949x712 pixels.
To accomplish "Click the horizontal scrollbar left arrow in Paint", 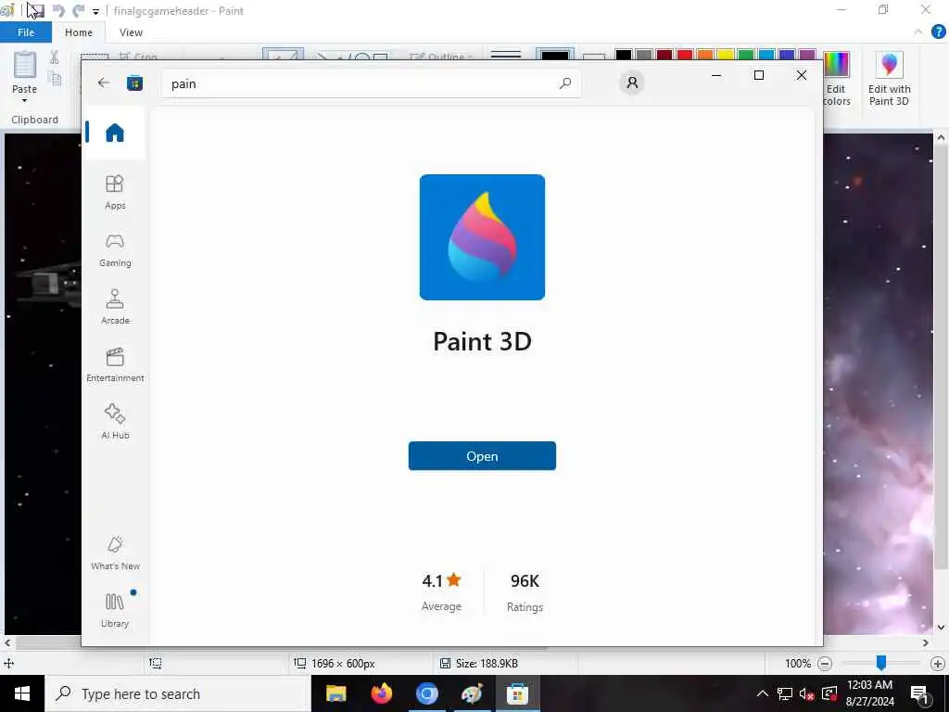I will coord(7,642).
